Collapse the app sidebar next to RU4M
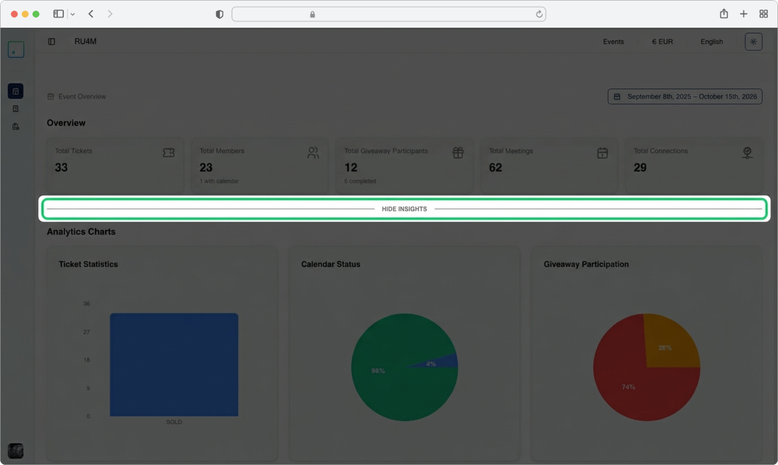This screenshot has width=778, height=465. click(52, 42)
